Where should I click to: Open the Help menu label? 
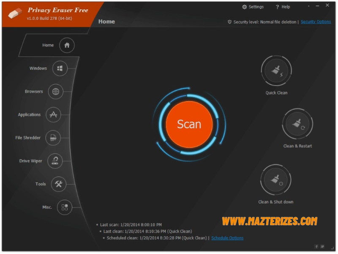[286, 7]
